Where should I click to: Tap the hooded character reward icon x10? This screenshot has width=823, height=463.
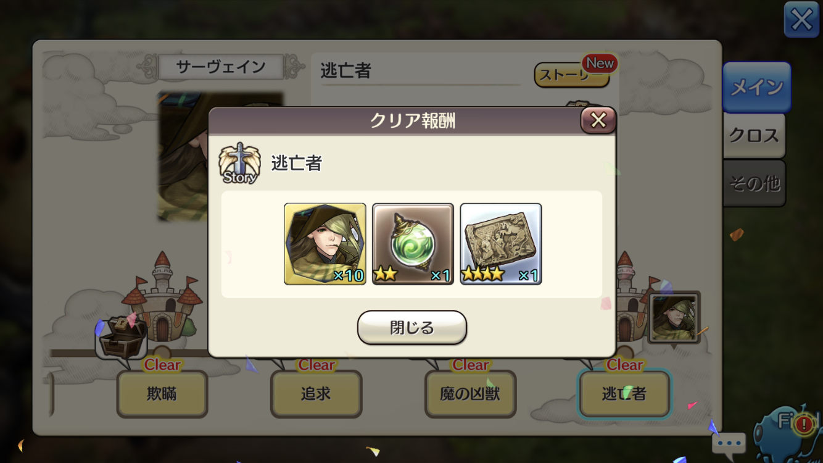[325, 244]
